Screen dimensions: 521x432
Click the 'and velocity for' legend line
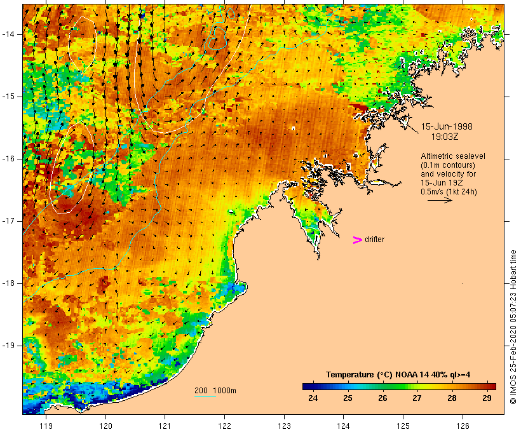(x=448, y=174)
